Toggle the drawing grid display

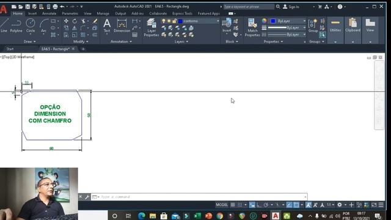pos(233,205)
